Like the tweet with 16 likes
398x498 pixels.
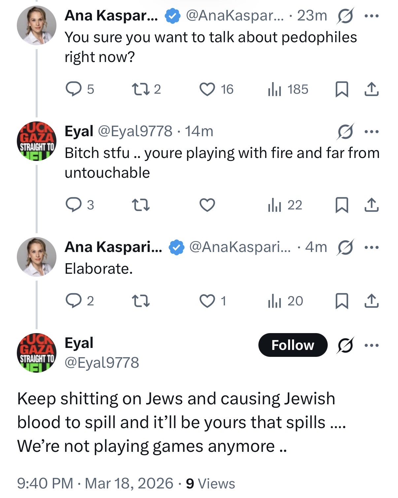click(207, 89)
